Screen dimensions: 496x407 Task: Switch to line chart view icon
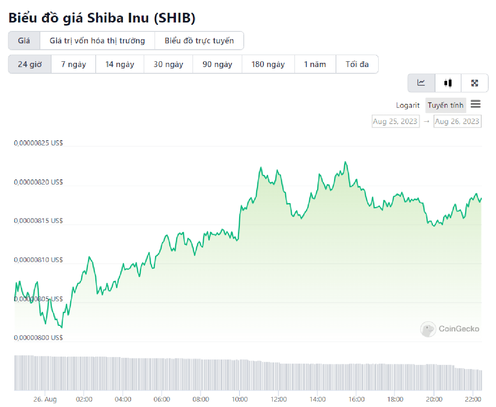point(421,83)
